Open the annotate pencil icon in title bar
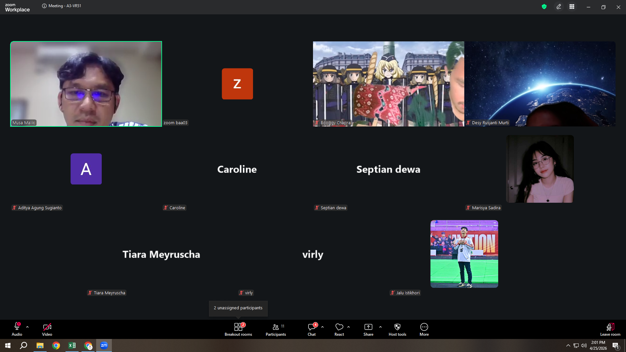The width and height of the screenshot is (626, 352). tap(559, 7)
